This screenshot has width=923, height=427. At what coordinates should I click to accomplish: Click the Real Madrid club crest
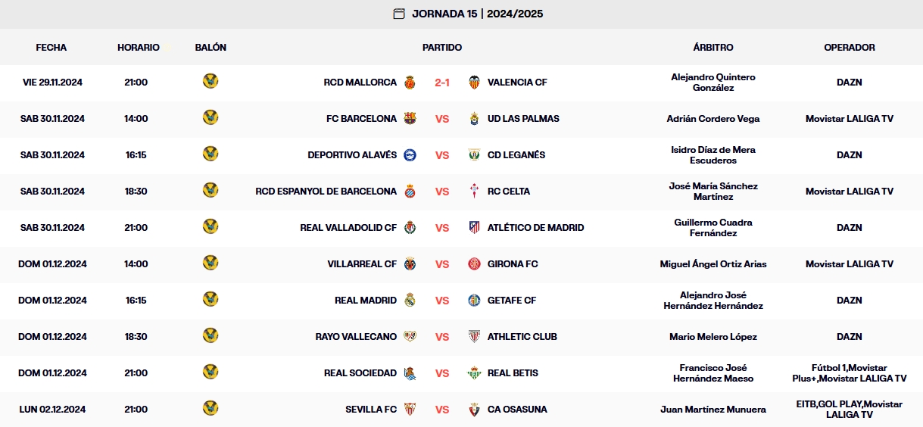click(x=410, y=301)
